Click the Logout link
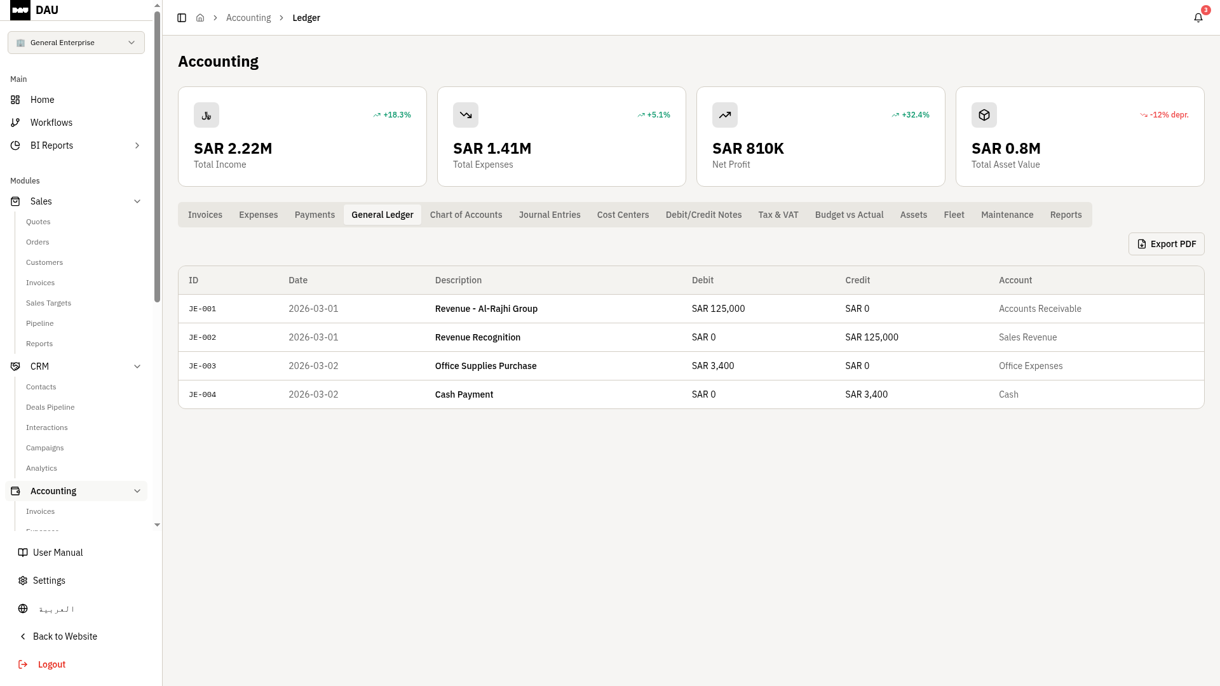This screenshot has height=686, width=1220. 51,664
